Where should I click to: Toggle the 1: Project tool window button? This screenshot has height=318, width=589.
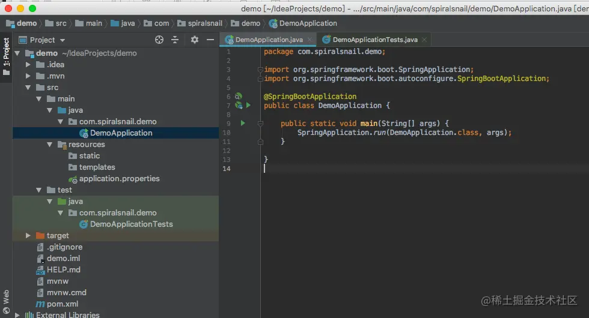[6, 56]
